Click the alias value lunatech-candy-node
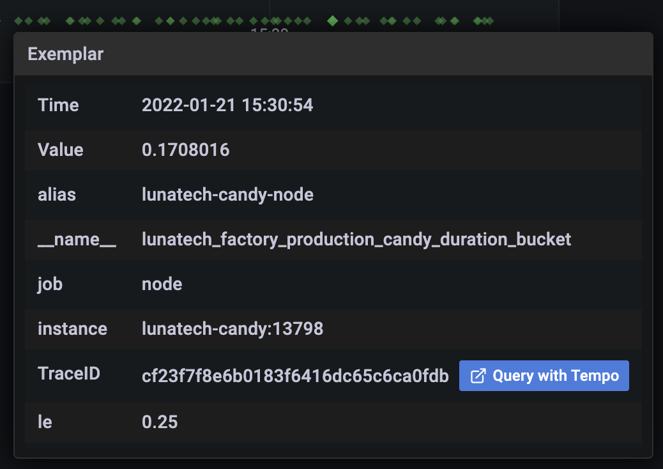663x469 pixels. 227,194
